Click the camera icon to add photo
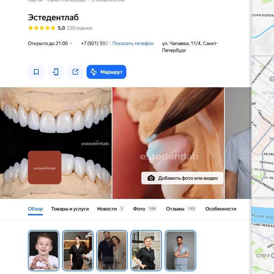Image resolution: width=274 pixels, height=274 pixels. (151, 178)
